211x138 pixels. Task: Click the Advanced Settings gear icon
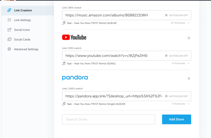pyautogui.click(x=9, y=49)
